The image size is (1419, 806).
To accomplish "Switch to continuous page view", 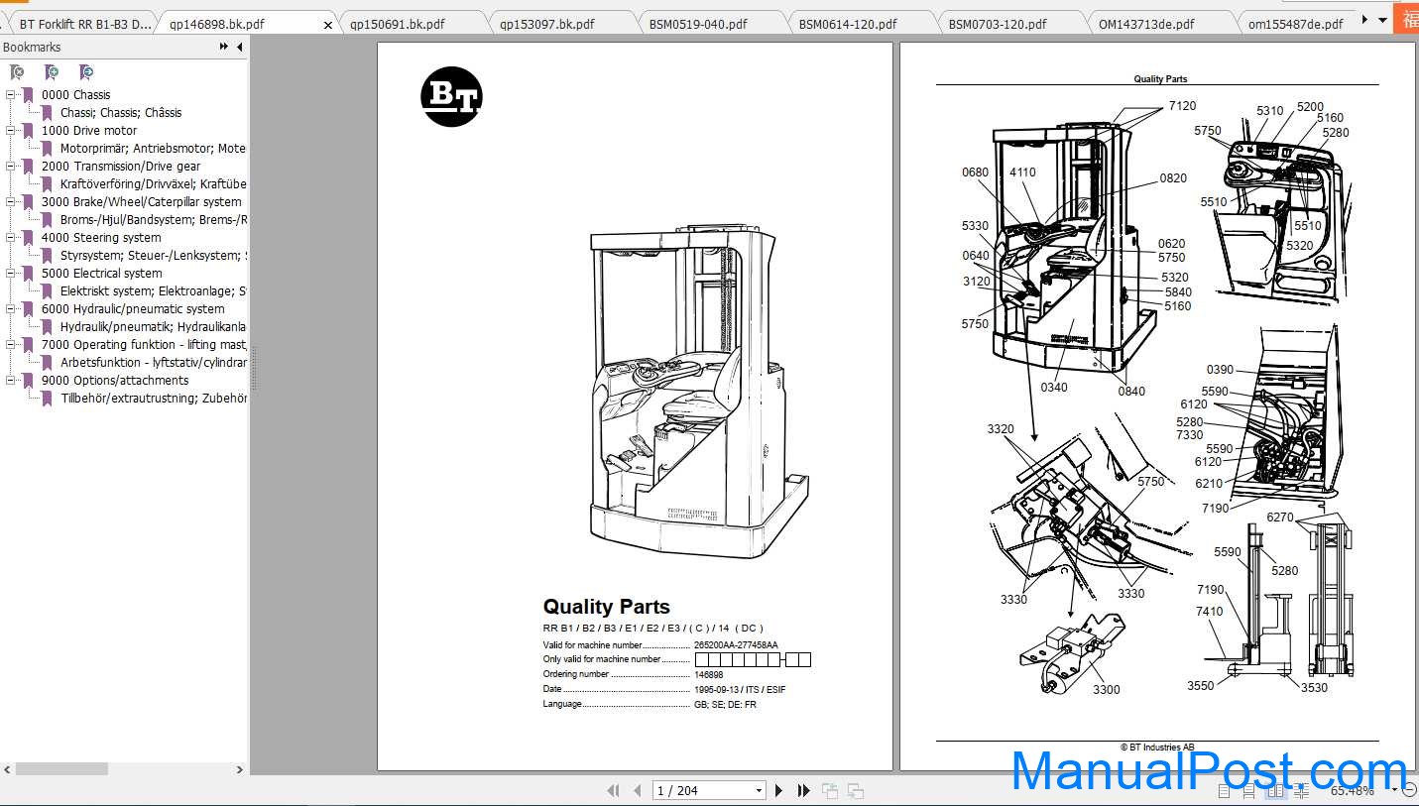I will [x=1250, y=791].
